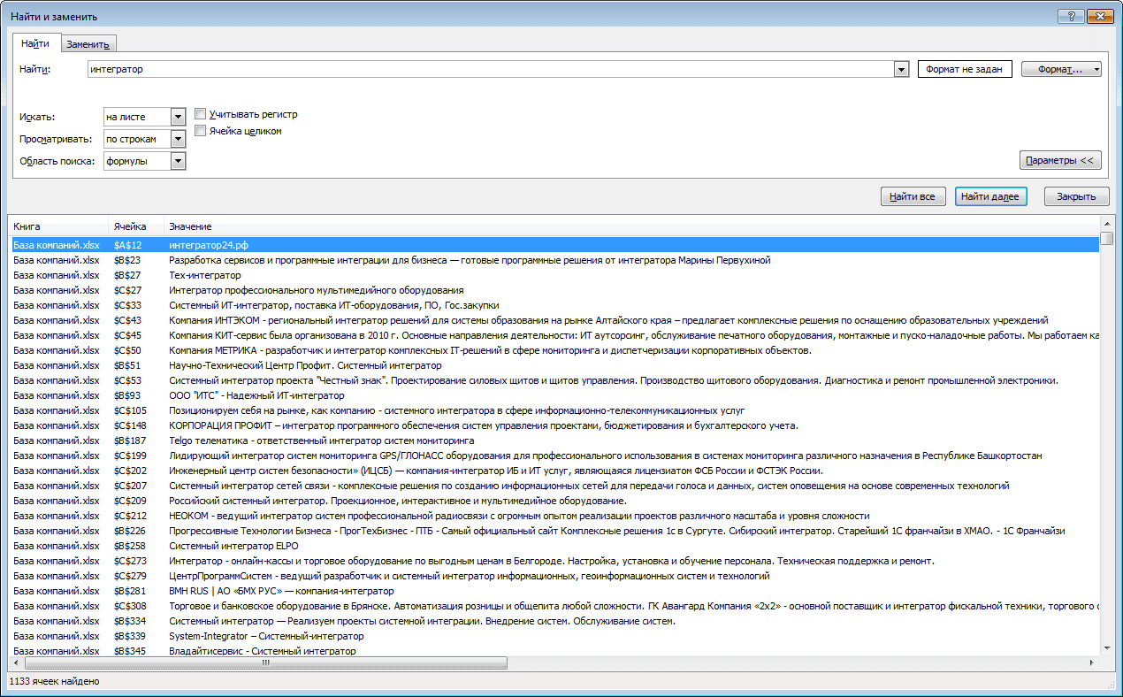
Task: Select the Честный знак result row
Action: pos(554,380)
